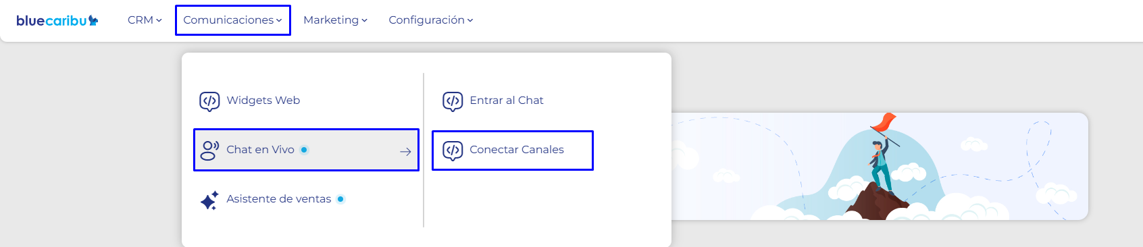Viewport: 1143px width, 247px height.
Task: Click the bluecaribu logo
Action: (x=57, y=20)
